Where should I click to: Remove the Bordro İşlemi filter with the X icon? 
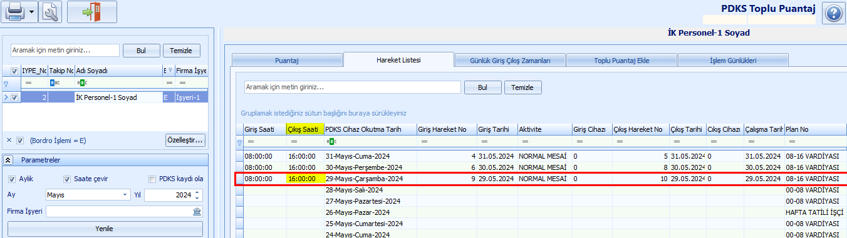click(9, 140)
